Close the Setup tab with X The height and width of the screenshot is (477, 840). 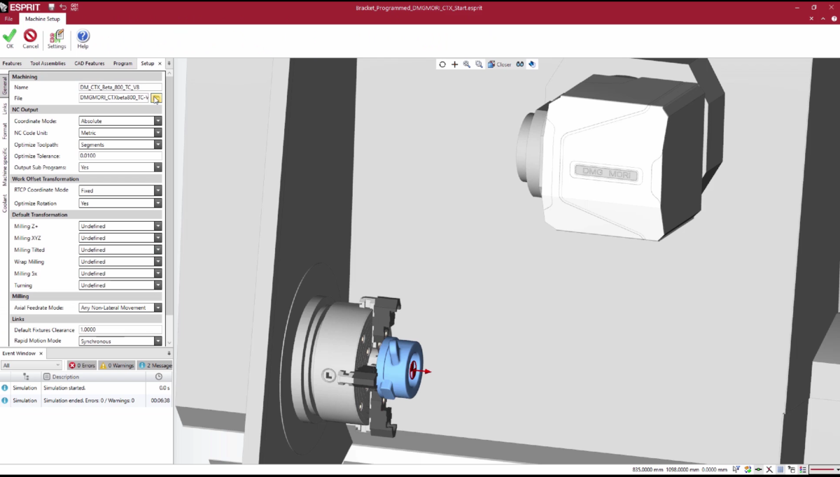click(160, 64)
